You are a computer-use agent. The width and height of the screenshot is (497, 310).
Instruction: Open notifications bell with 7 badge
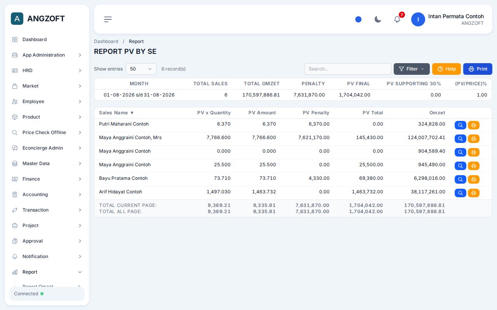pyautogui.click(x=397, y=19)
